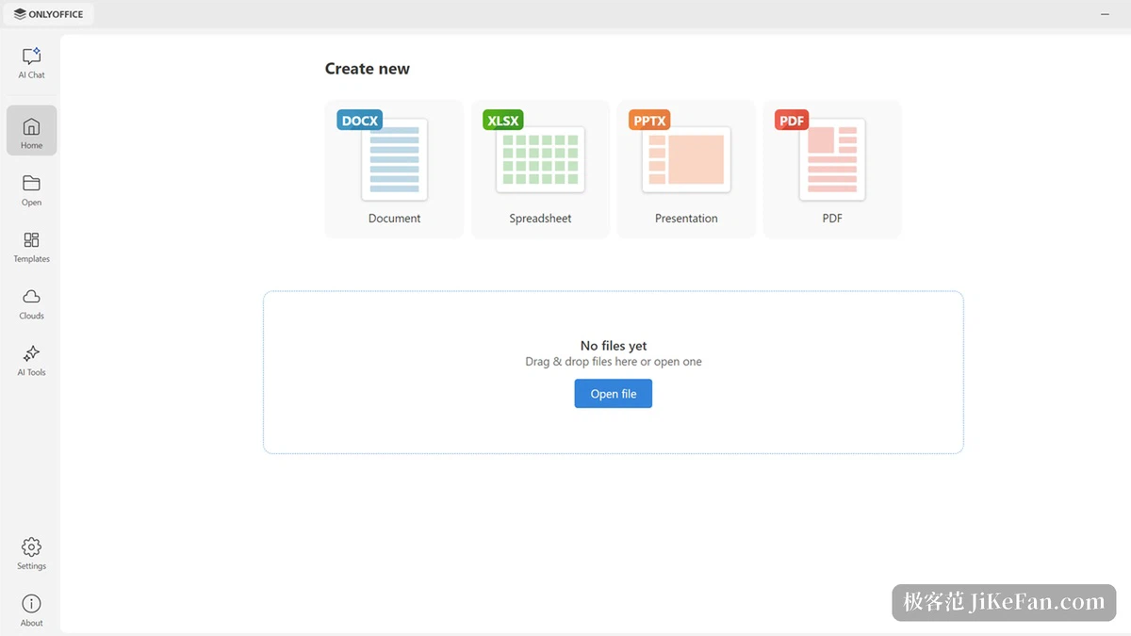Click the ONLYOFFICE logo tab
The width and height of the screenshot is (1131, 636).
(x=49, y=14)
